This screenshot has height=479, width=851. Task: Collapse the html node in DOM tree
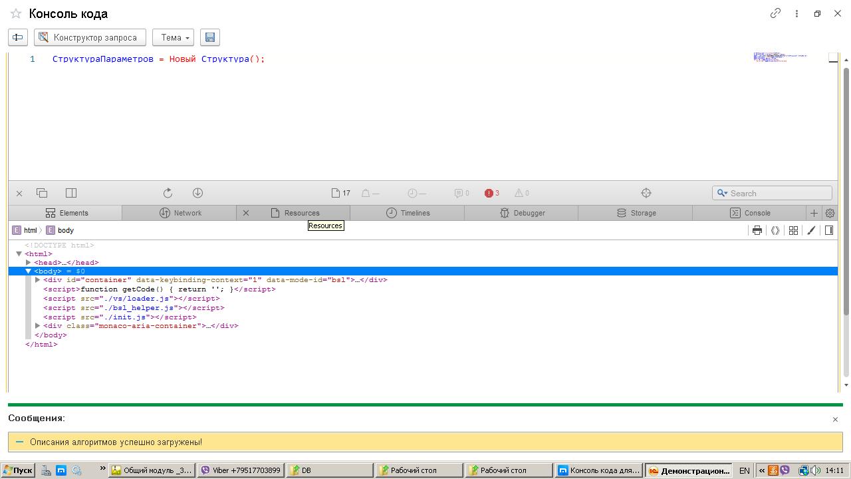(19, 253)
